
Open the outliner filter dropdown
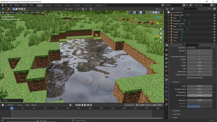click(x=210, y=9)
